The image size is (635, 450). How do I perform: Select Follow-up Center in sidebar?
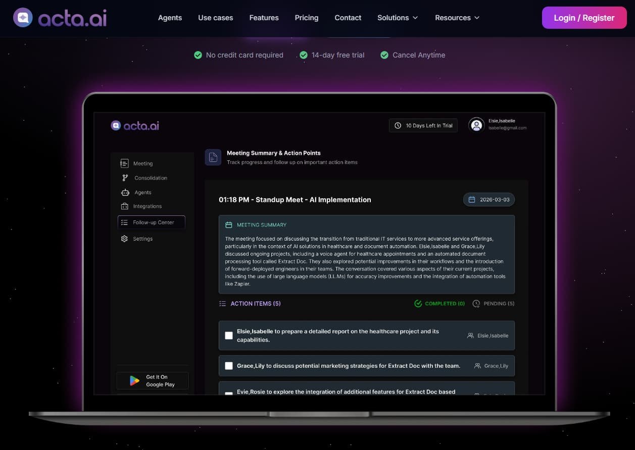pyautogui.click(x=152, y=222)
